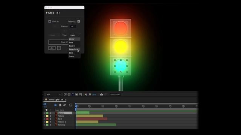
Task: Click the Yellow layer duration bar
Action: 90,116
